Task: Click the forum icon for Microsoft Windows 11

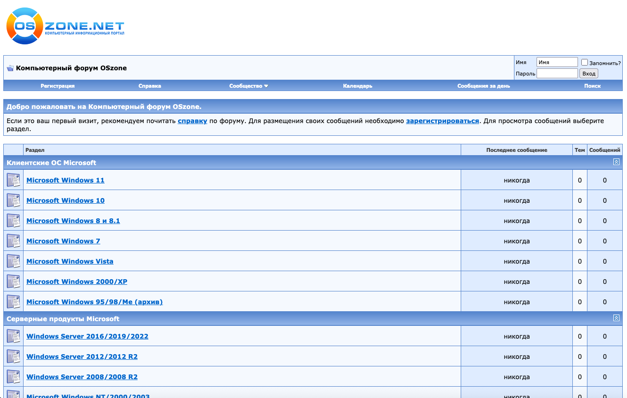Action: (x=13, y=180)
